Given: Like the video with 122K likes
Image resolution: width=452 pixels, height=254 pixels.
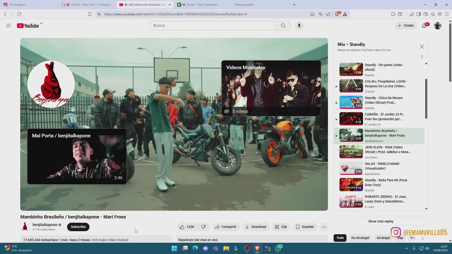Looking at the screenshot, I should [x=187, y=227].
